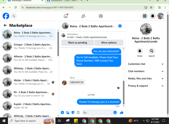Viewport: 169px width, 124px height.
Task: Click Reina's avatar beside the phone number
Action: point(64,83)
